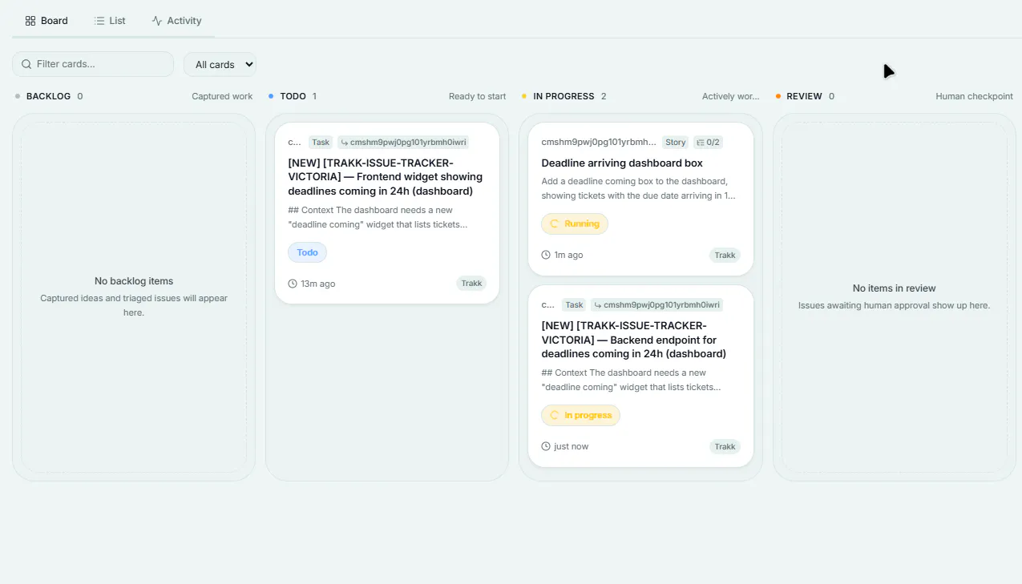Click the Human checkpoint column subtitle
This screenshot has height=584, width=1022.
point(974,96)
